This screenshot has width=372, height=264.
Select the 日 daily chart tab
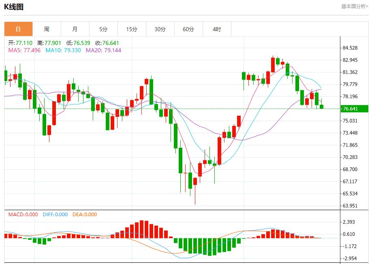click(x=18, y=29)
